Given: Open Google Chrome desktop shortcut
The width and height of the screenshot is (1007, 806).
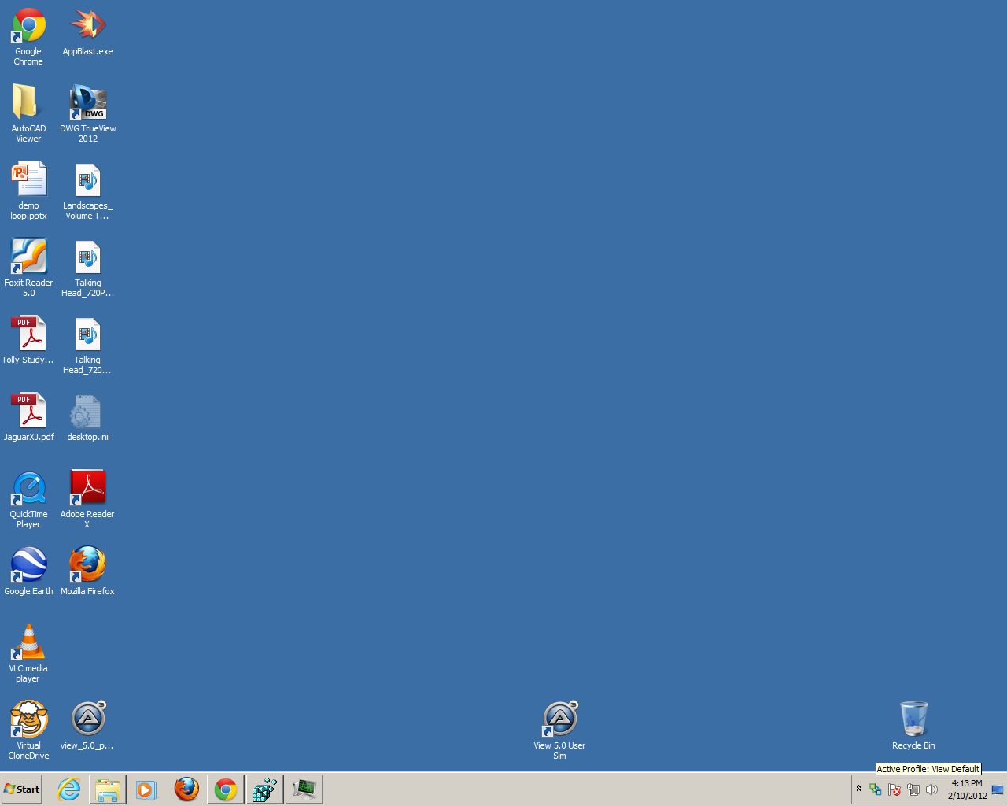Looking at the screenshot, I should (28, 26).
